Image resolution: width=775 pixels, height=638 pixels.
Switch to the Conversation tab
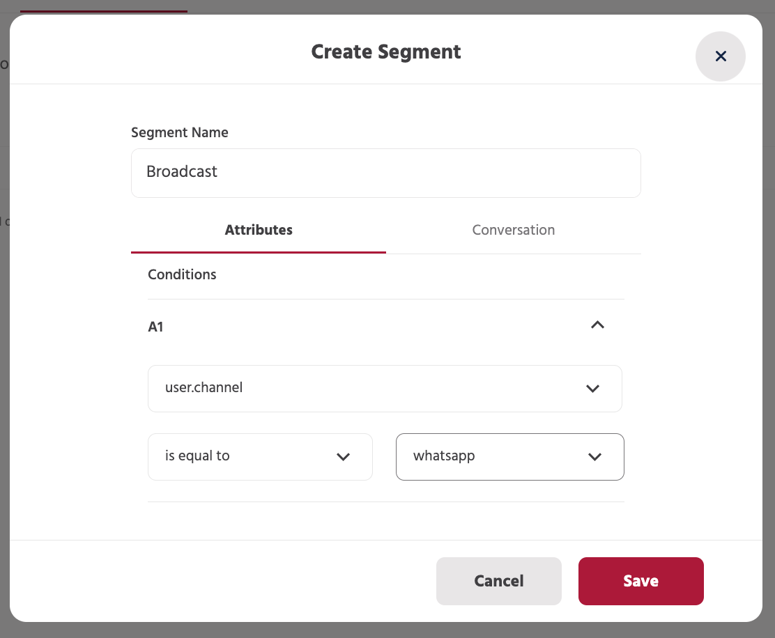[x=514, y=230]
